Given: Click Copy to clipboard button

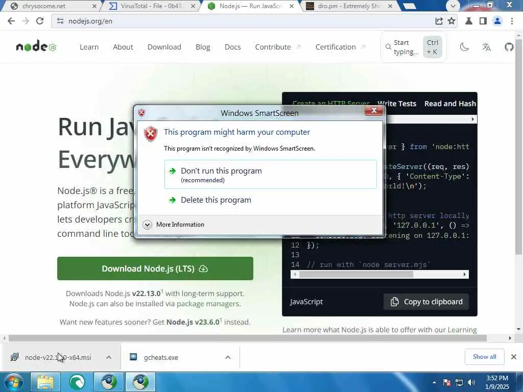Looking at the screenshot, I should pos(426,302).
